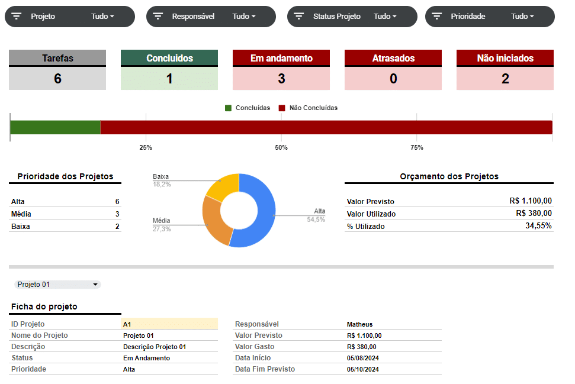575x384 pixels.
Task: Click the Status value Em Andamento
Action: [146, 358]
